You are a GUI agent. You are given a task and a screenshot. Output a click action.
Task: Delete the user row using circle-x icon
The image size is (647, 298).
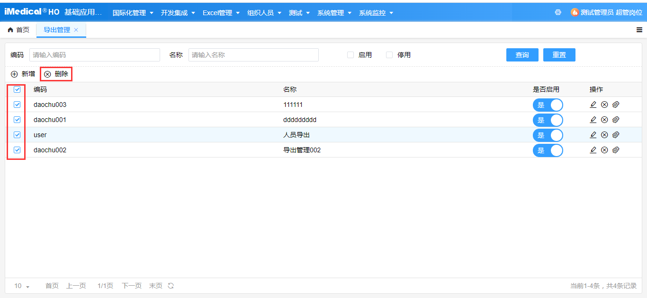[604, 135]
